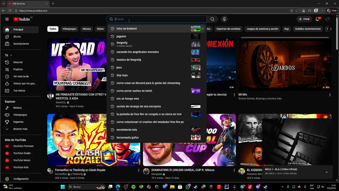Reload the page in the browser

tap(10, 11)
